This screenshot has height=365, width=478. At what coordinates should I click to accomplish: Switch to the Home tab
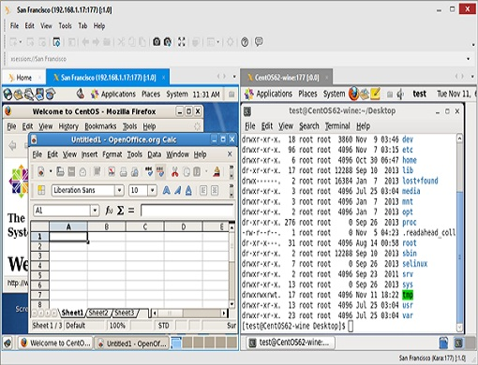pos(23,78)
